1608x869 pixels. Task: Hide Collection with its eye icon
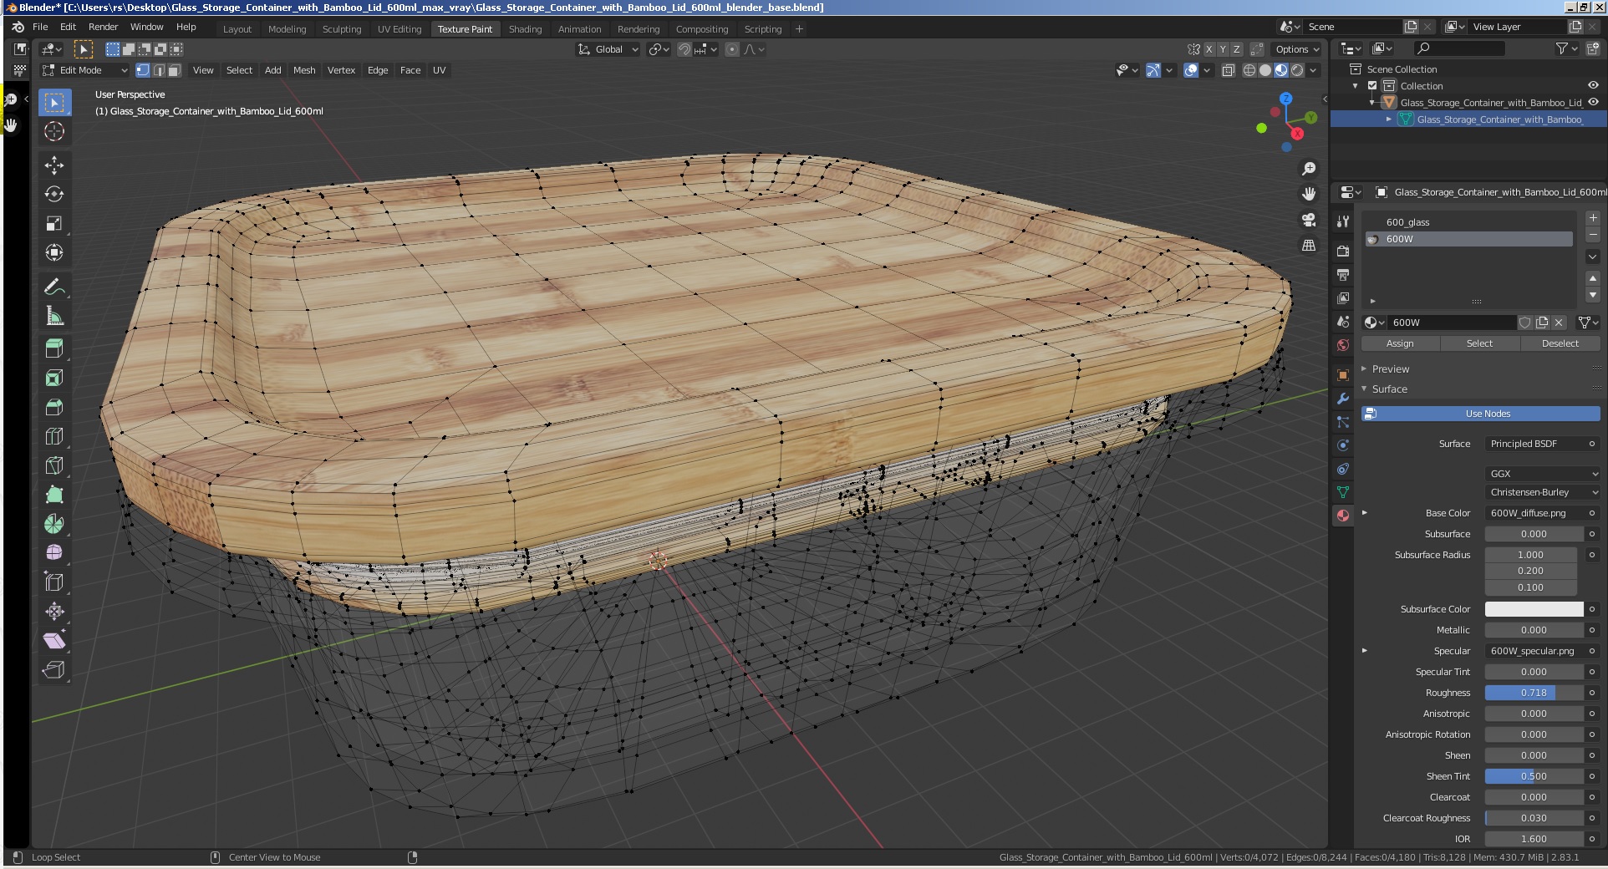pos(1593,86)
